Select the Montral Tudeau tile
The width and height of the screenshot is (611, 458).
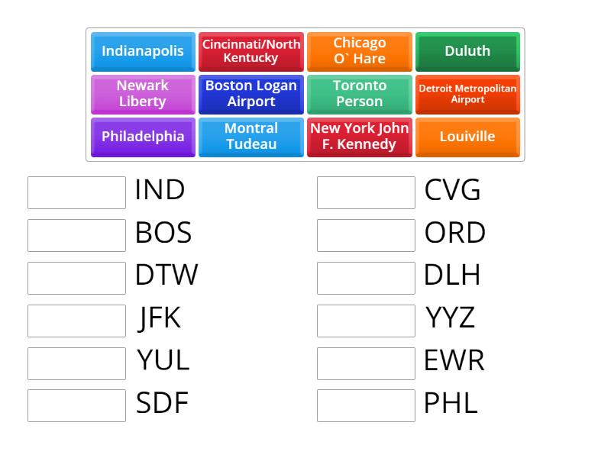pos(251,137)
